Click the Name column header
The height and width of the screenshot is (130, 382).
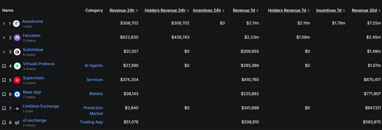coord(8,10)
